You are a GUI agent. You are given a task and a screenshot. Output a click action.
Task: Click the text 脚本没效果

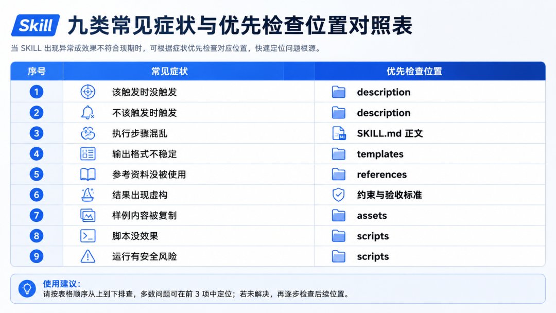[135, 236]
